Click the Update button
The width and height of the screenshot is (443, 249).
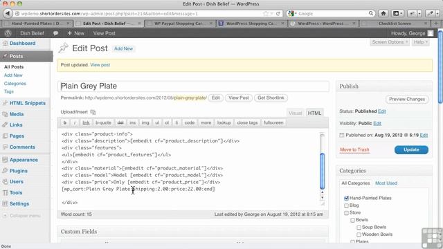[x=411, y=149]
